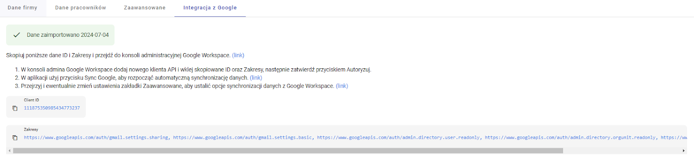Click the scrollbar left arrow
Screen dimensions: 694x166
tap(10, 151)
